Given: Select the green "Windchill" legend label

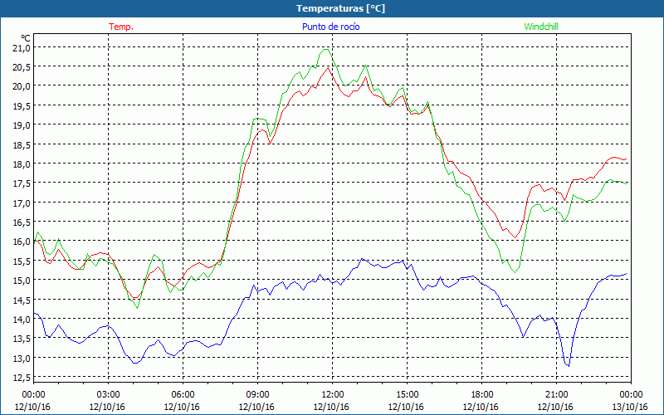Looking at the screenshot, I should coord(541,27).
